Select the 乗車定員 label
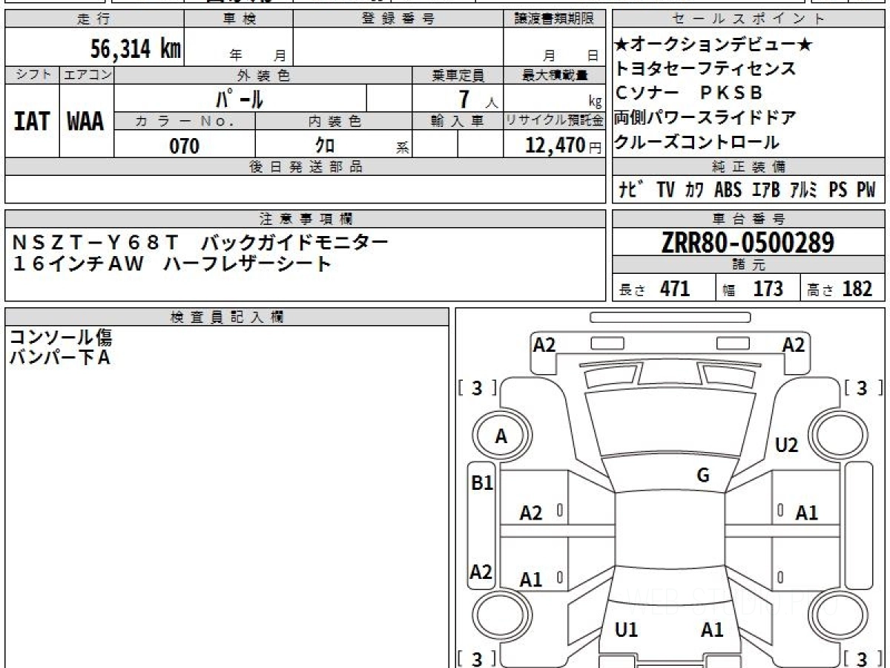 (x=458, y=75)
